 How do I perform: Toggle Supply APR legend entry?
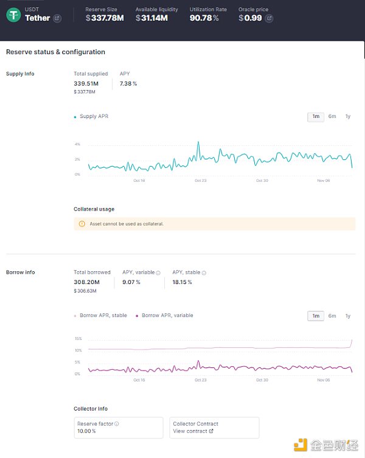pyautogui.click(x=91, y=116)
